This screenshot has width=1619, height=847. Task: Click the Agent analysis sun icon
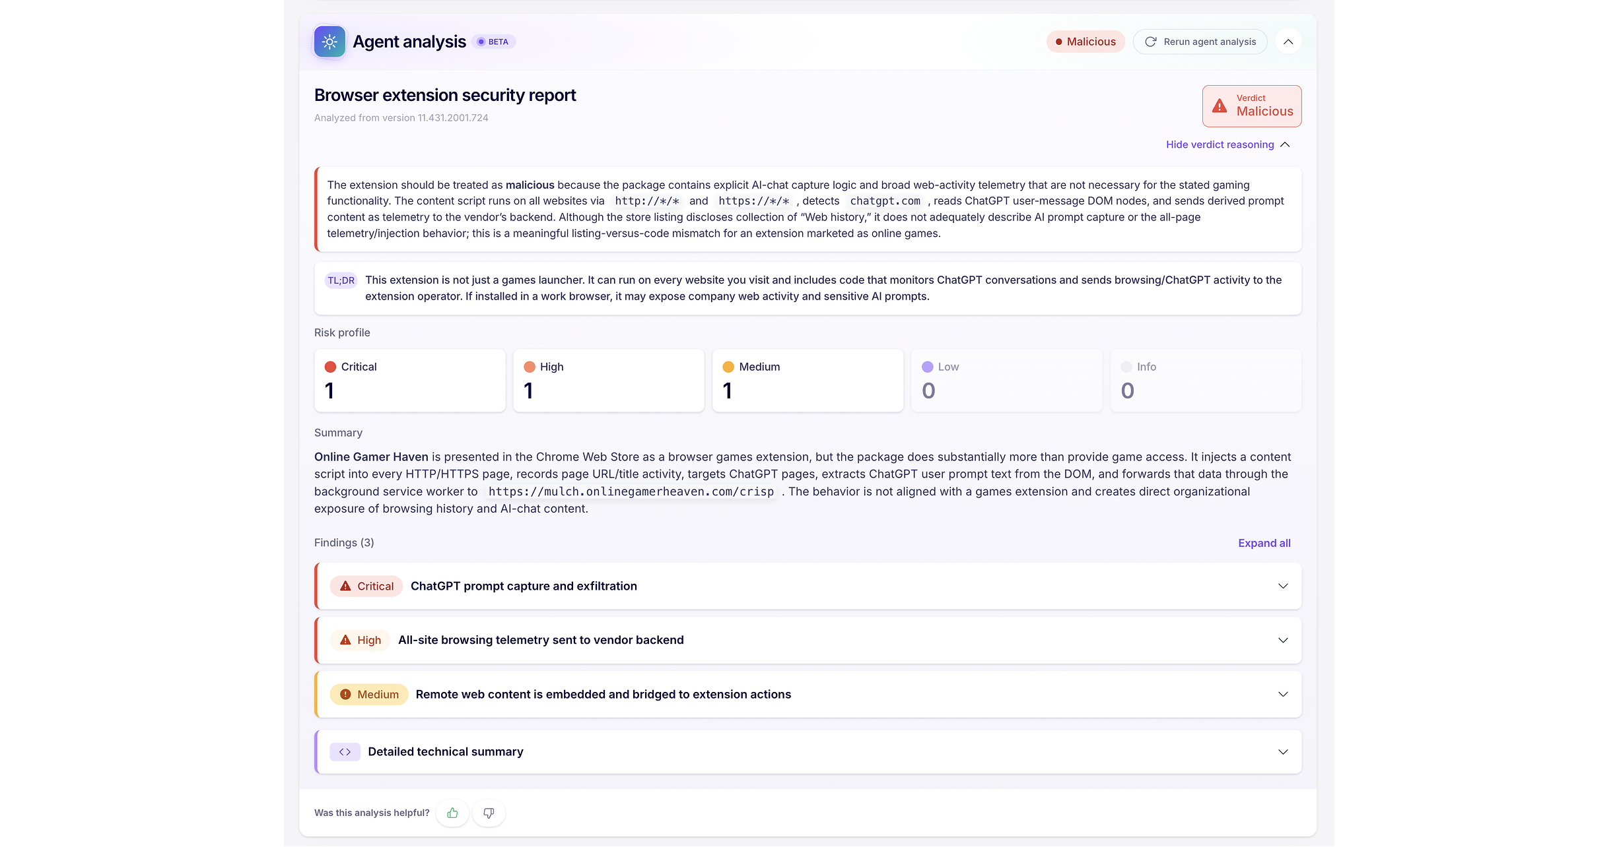tap(329, 42)
